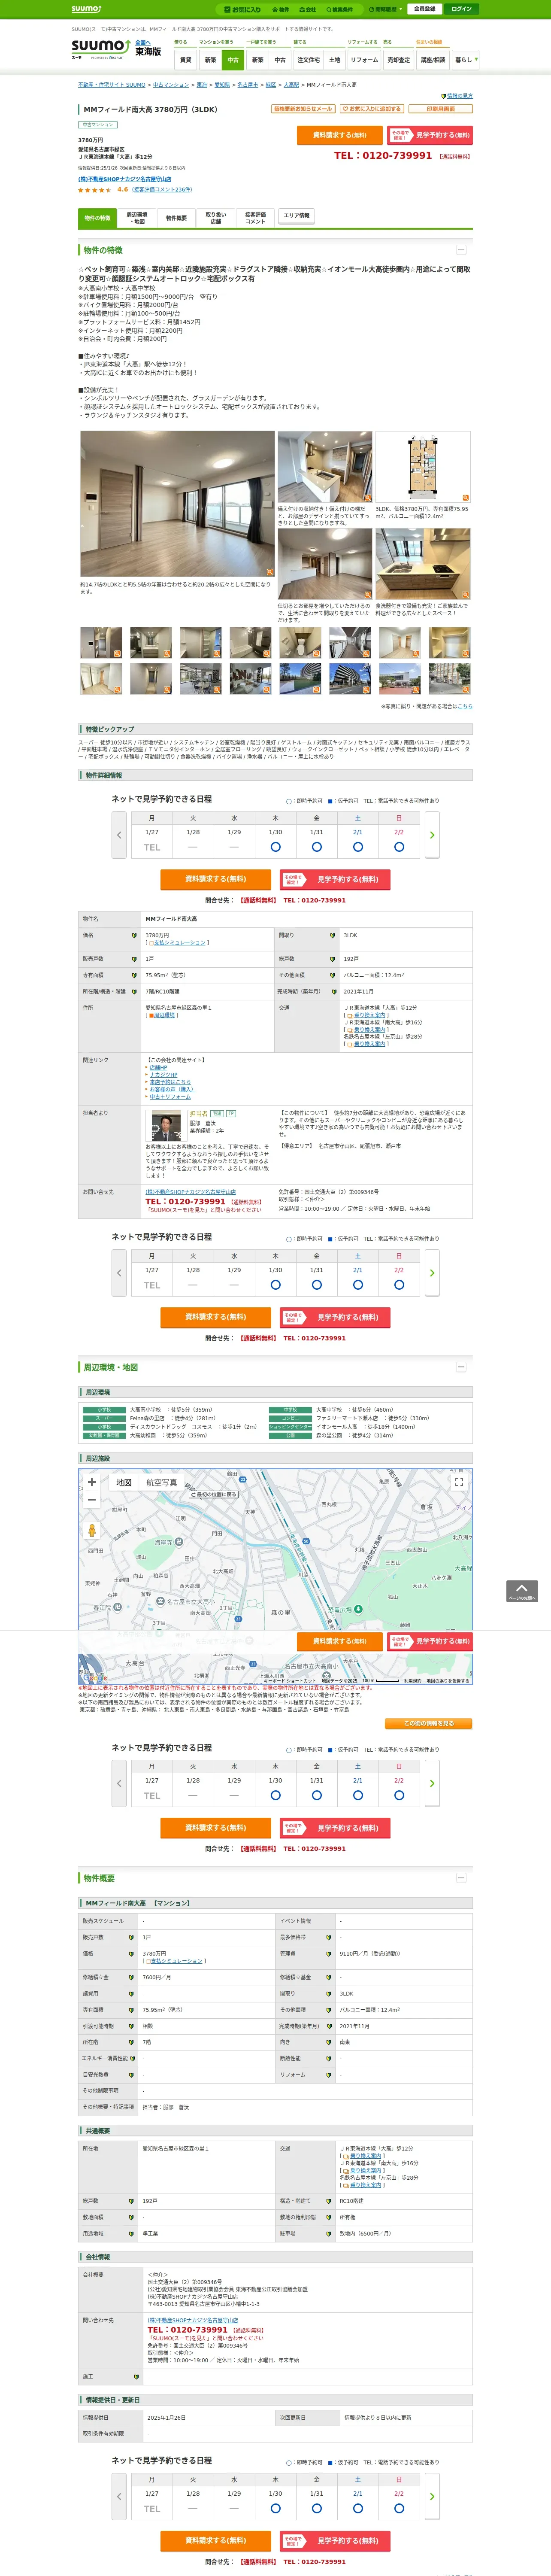The height and width of the screenshot is (2576, 551).
Task: Open the 中古マンション breadcrumb link
Action: [171, 85]
